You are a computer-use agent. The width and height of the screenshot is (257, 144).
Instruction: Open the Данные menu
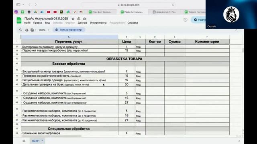[82, 23]
